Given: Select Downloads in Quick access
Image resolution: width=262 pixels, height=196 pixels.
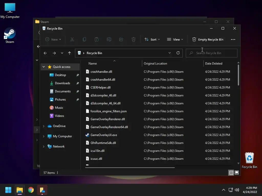Looking at the screenshot, I should point(62,83).
